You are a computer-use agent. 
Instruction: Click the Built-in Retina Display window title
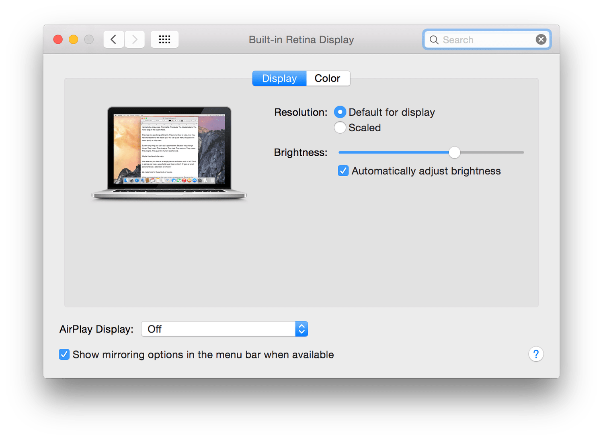[x=301, y=40]
